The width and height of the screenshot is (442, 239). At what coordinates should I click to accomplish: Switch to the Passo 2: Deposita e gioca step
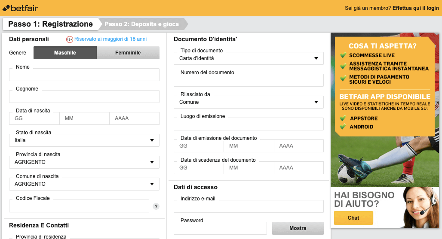point(143,24)
